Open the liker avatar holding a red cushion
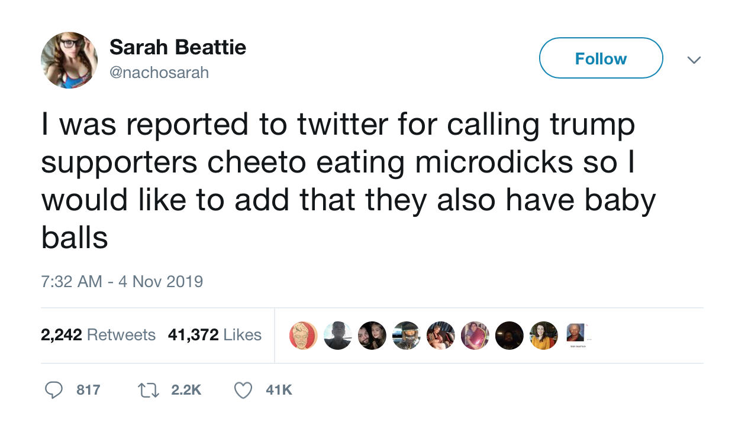 pyautogui.click(x=475, y=336)
